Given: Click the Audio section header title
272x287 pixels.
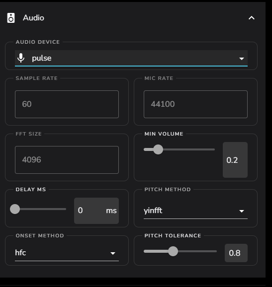Looking at the screenshot, I should click(33, 18).
